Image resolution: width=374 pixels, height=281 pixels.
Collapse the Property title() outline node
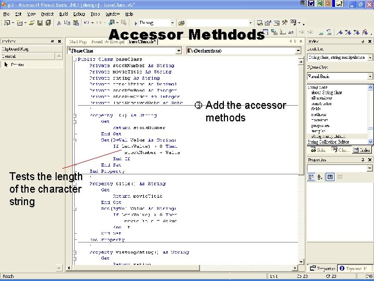[x=75, y=184]
